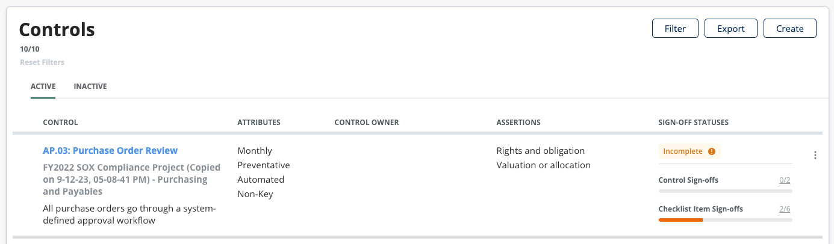This screenshot has width=834, height=244.
Task: Click the orange warning icon in Incomplete badge
Action: [x=712, y=151]
